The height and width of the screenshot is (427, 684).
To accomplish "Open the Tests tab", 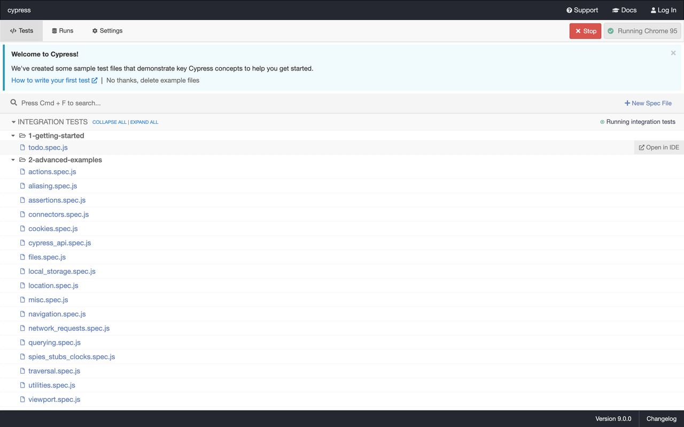I will click(21, 31).
